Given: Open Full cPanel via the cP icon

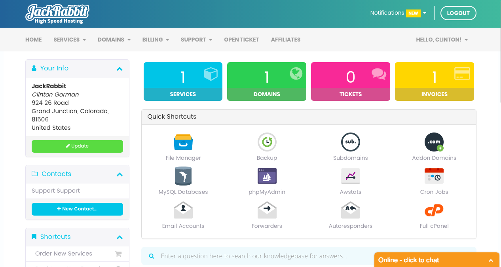Looking at the screenshot, I should click(434, 210).
